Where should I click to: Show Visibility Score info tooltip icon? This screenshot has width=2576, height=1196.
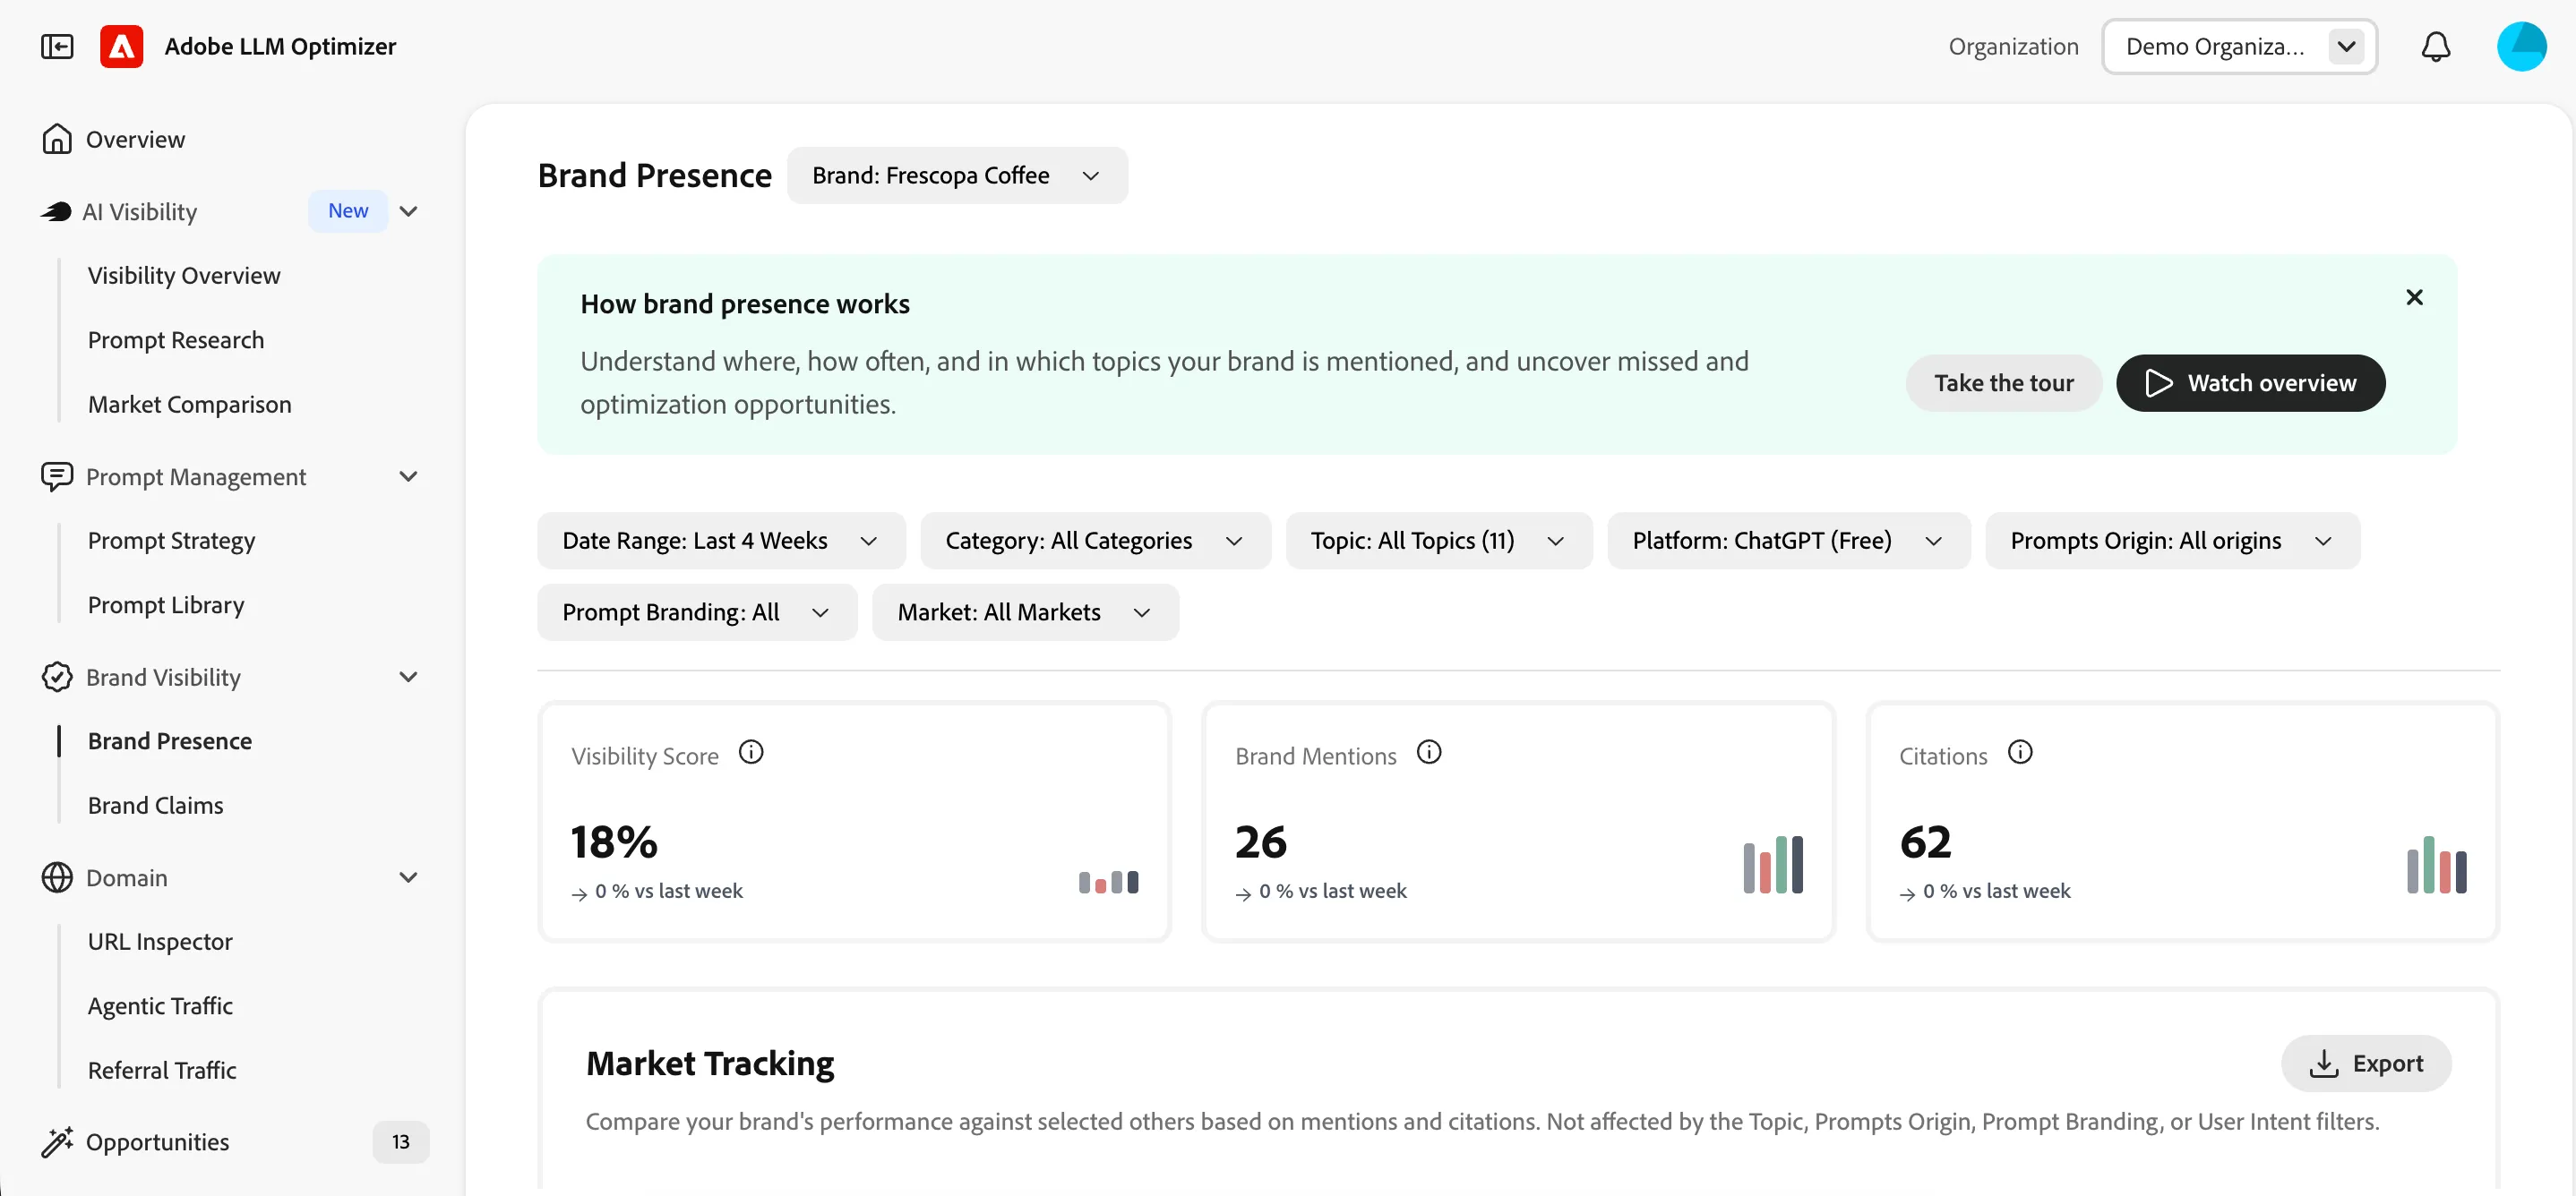tap(751, 751)
